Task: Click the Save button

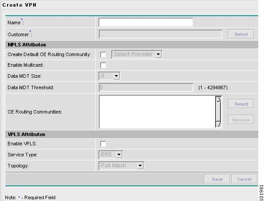Action: point(217,179)
